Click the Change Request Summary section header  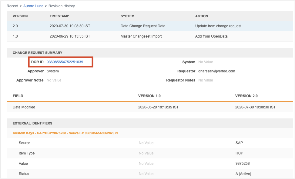coord(37,53)
